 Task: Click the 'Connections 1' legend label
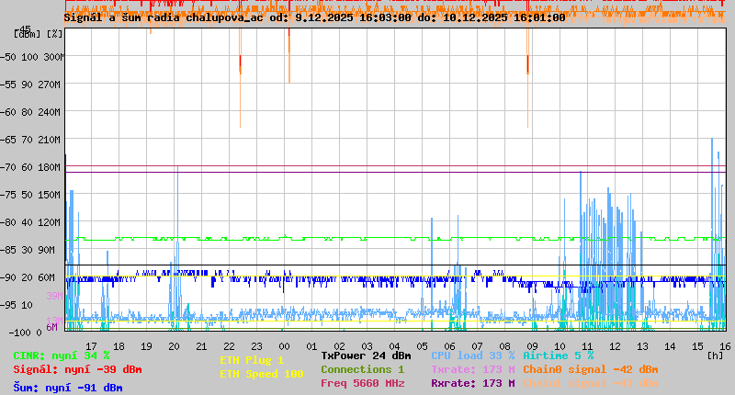click(x=362, y=369)
